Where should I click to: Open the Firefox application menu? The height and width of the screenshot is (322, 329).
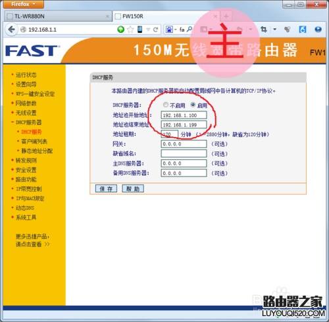click(23, 4)
